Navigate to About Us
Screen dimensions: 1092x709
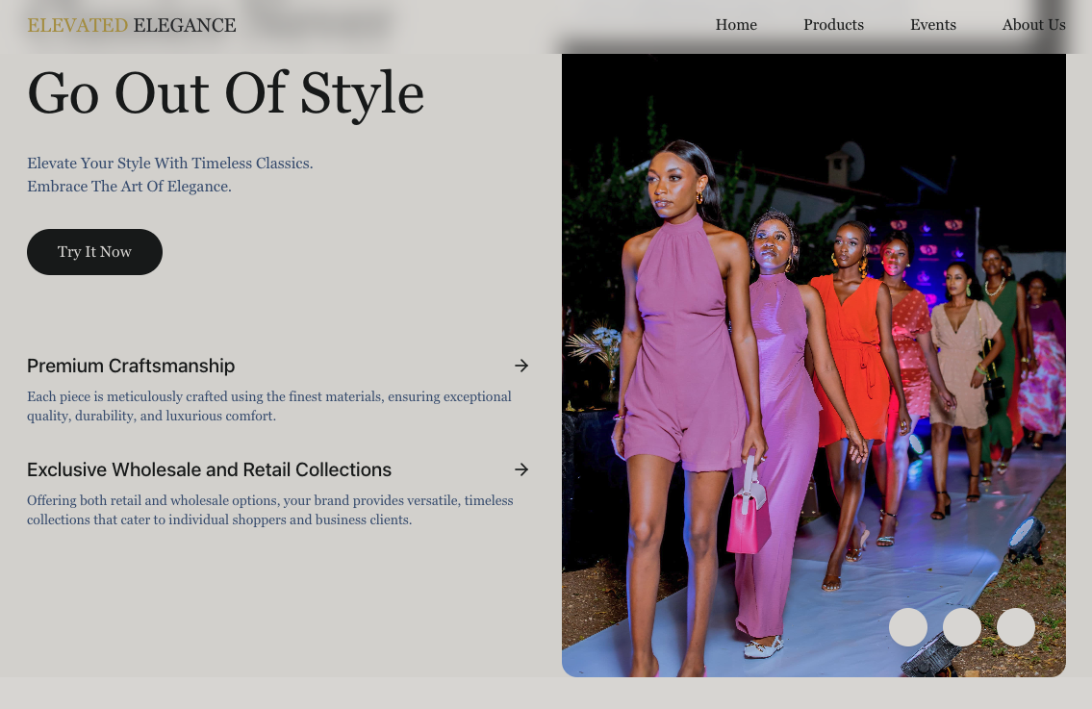point(1033,25)
